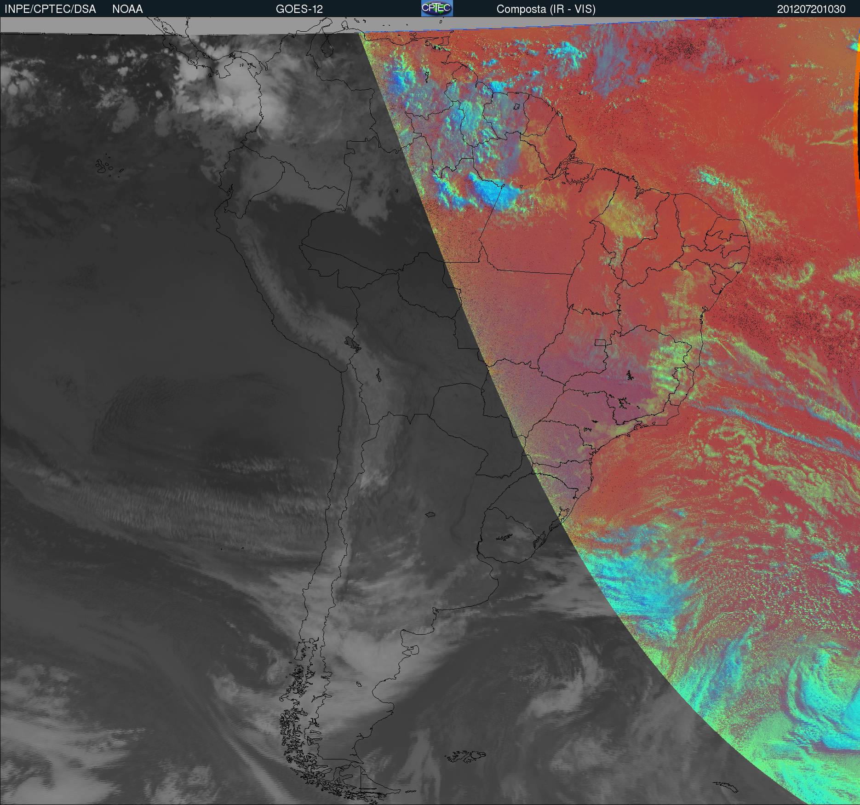Click the CPTEC logo in header
The height and width of the screenshot is (805, 860).
pos(437,8)
